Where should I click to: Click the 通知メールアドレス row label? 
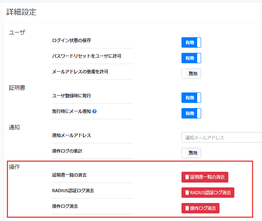click(71, 135)
